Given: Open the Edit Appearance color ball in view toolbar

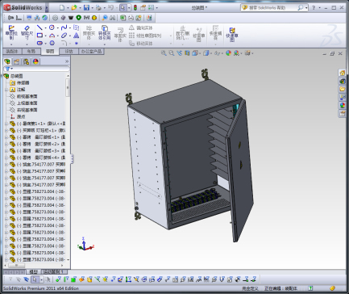Looking at the screenshot, I should [228, 53].
